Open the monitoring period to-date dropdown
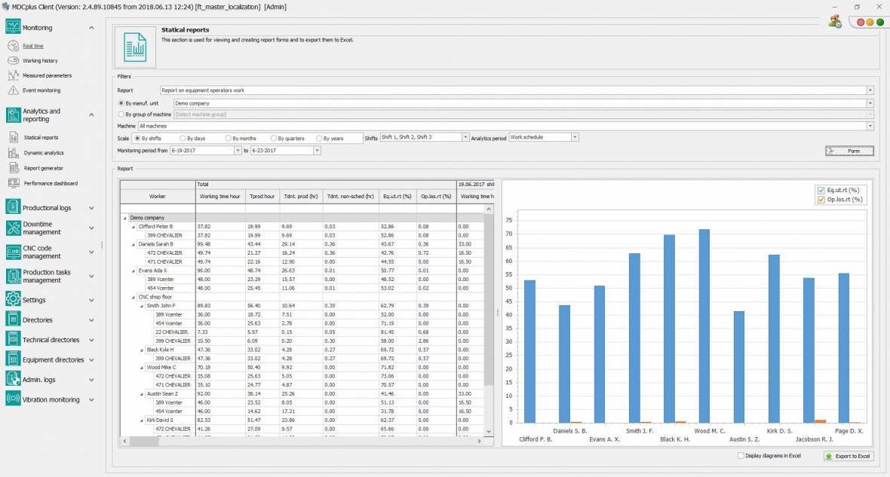The width and height of the screenshot is (890, 477). [x=317, y=150]
